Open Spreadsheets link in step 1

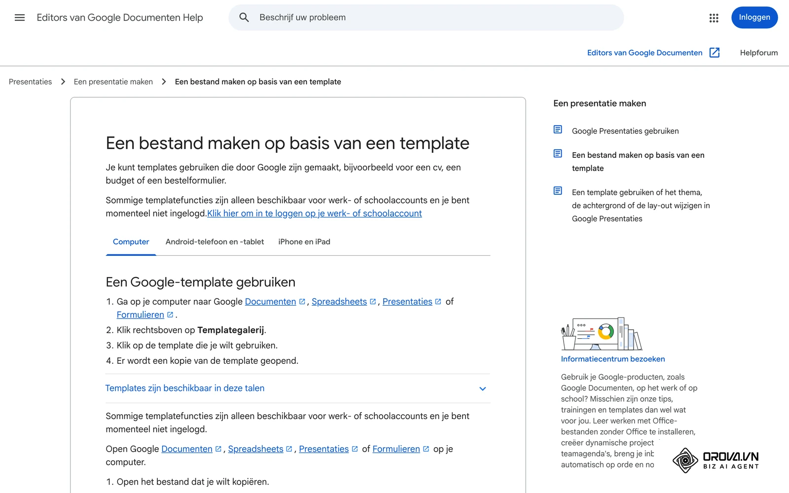point(339,302)
